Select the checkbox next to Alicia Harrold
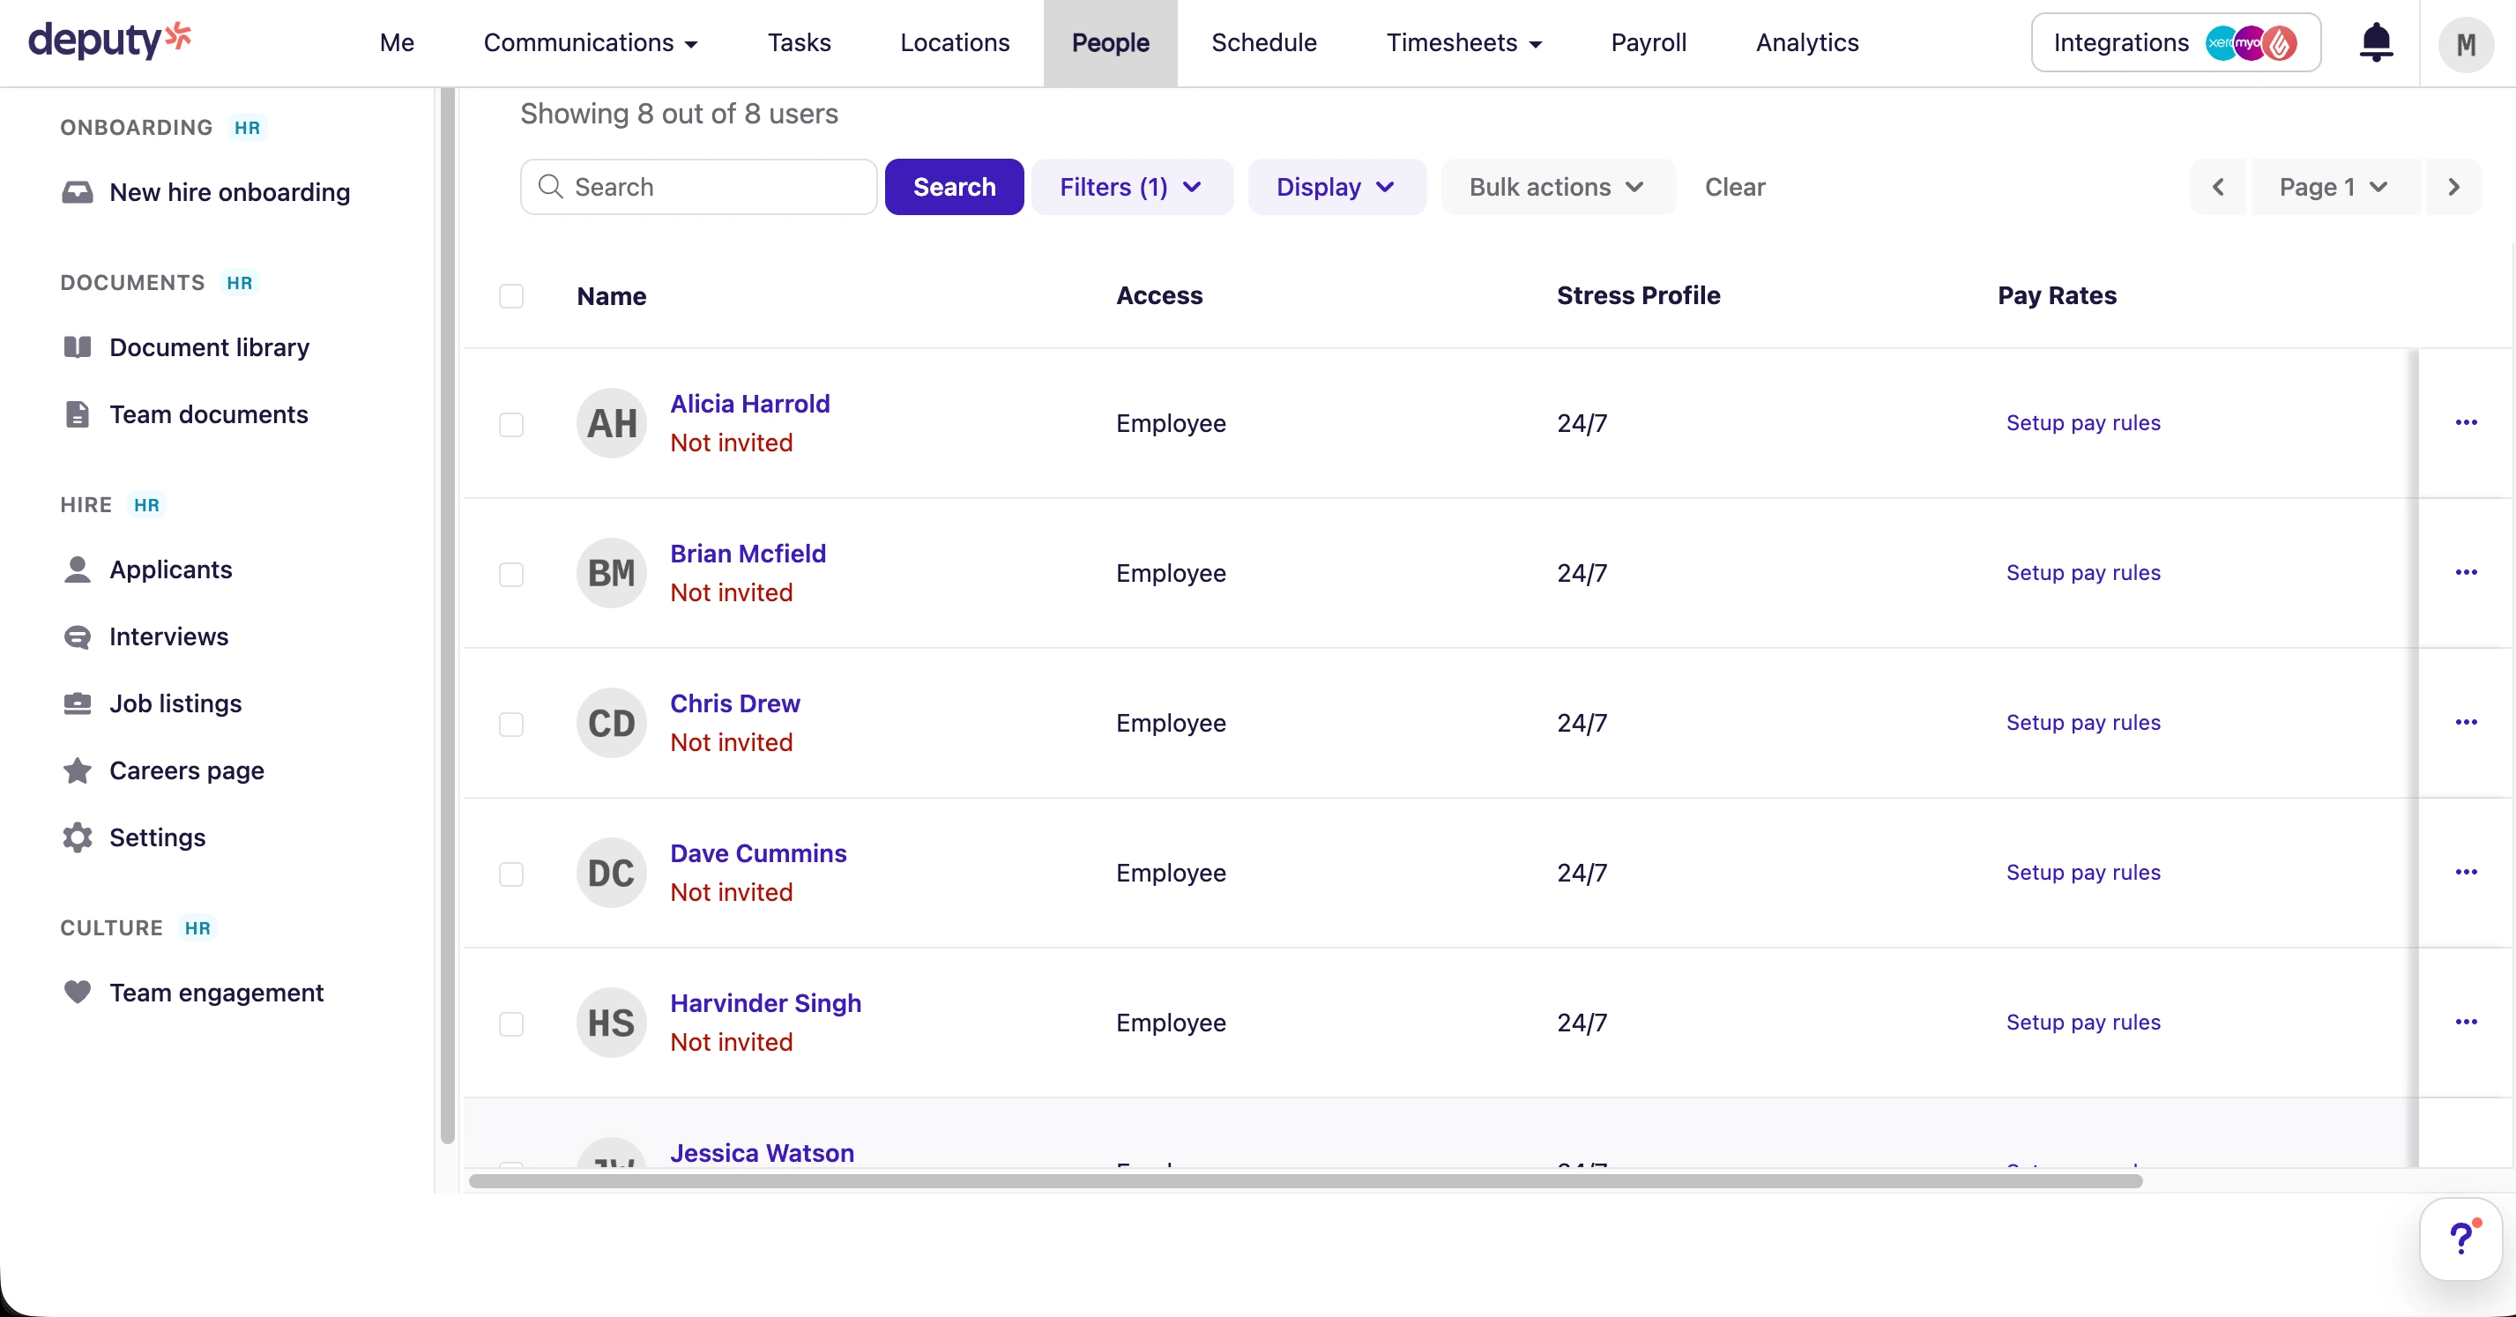The image size is (2516, 1317). pyautogui.click(x=510, y=424)
